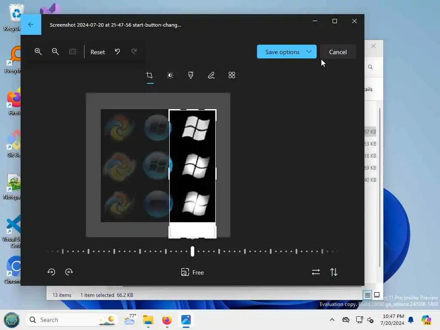Fit image to actual size icon
Screen dimensions: 440x330
[72, 52]
